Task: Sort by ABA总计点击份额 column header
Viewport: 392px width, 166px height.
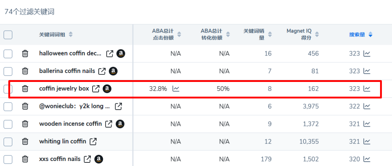Action: point(179,35)
